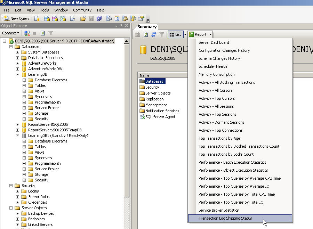
Task: Click the DMX Query toolbar icon
Action: [x=55, y=18]
